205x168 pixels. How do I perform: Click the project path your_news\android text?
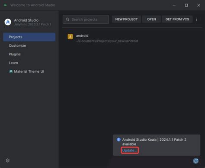point(107,41)
